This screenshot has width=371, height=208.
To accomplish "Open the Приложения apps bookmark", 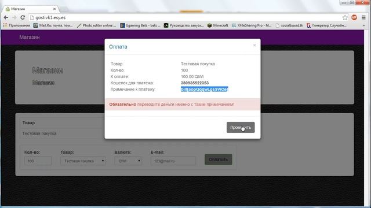I will tap(16, 25).
